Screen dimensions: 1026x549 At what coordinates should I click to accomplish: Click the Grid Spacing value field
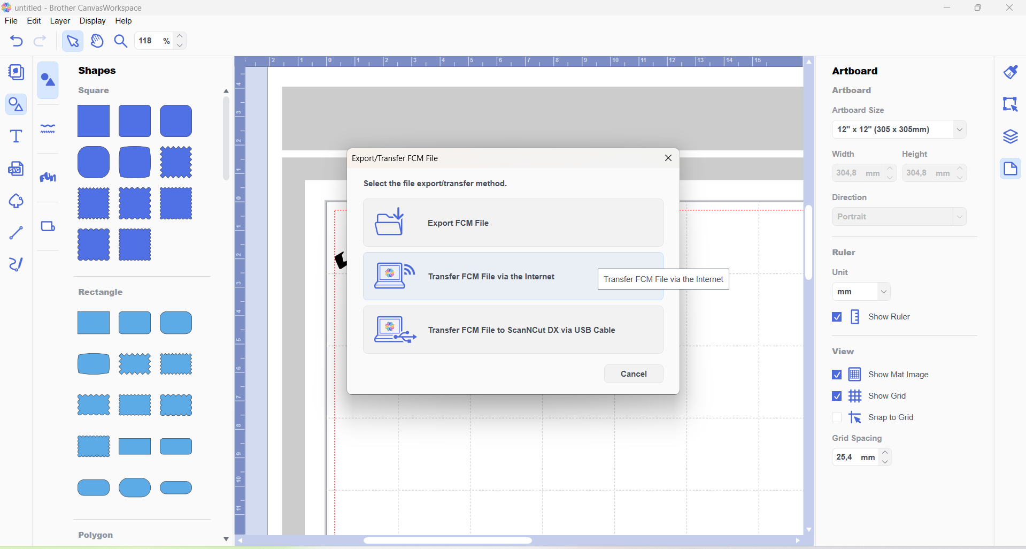855,457
